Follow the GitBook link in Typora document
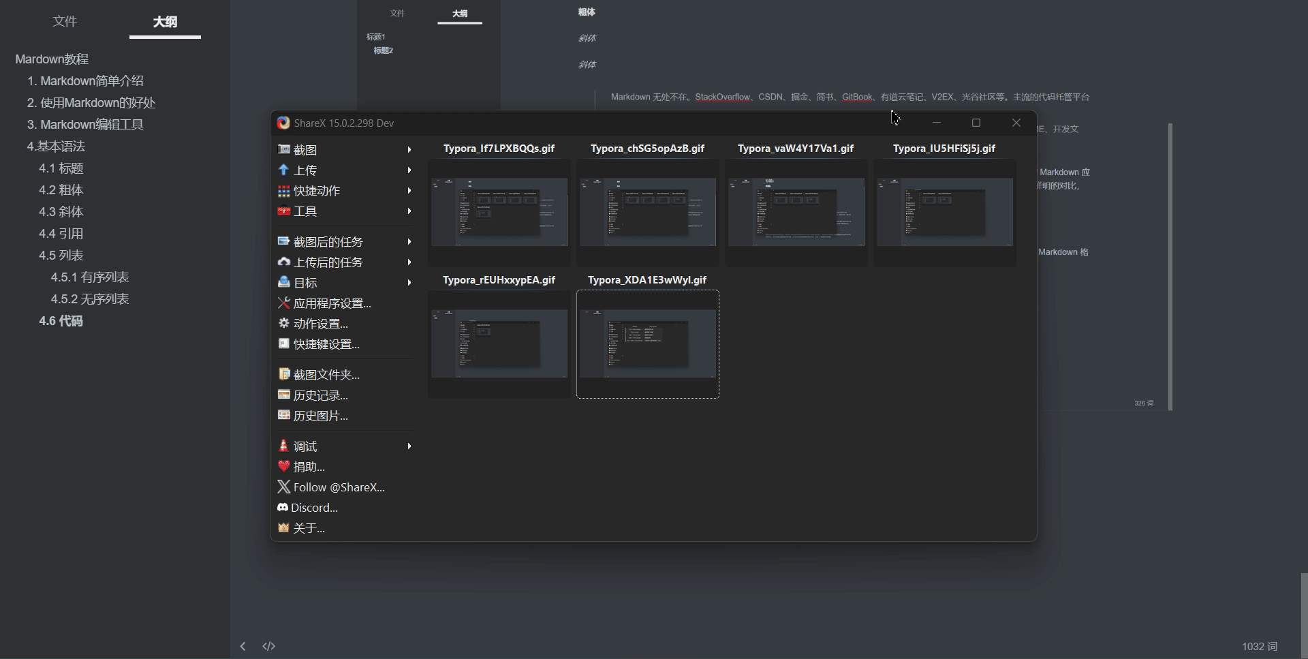This screenshot has width=1308, height=659. 857,97
